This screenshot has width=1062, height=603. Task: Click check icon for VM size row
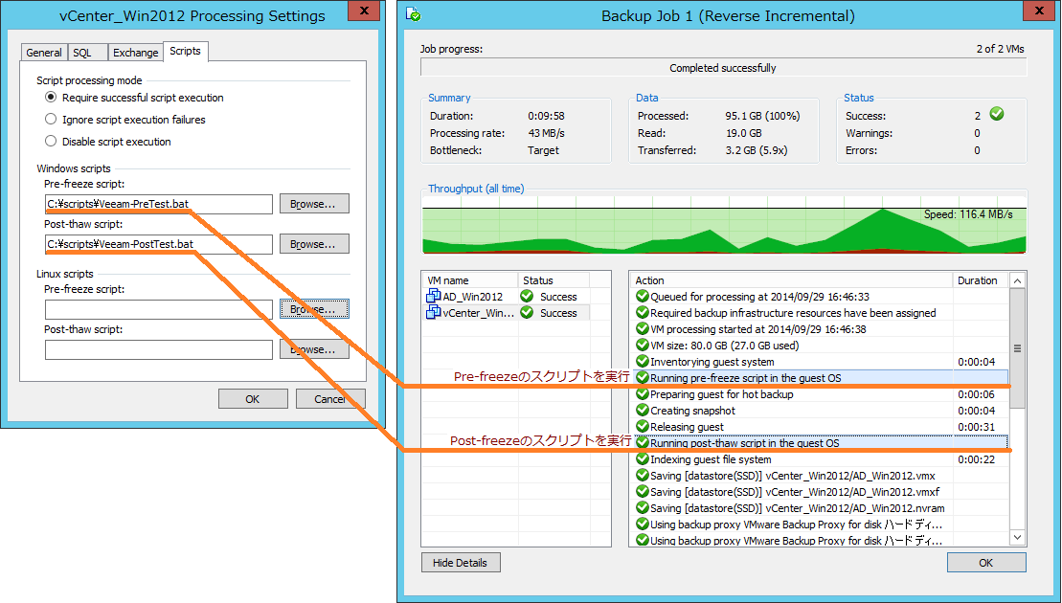[x=642, y=345]
